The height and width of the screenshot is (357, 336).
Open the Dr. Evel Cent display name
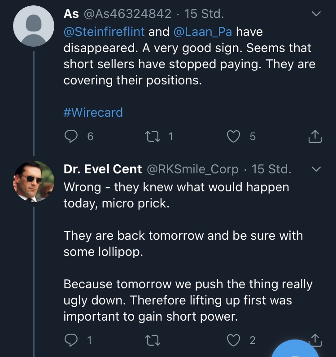click(103, 169)
